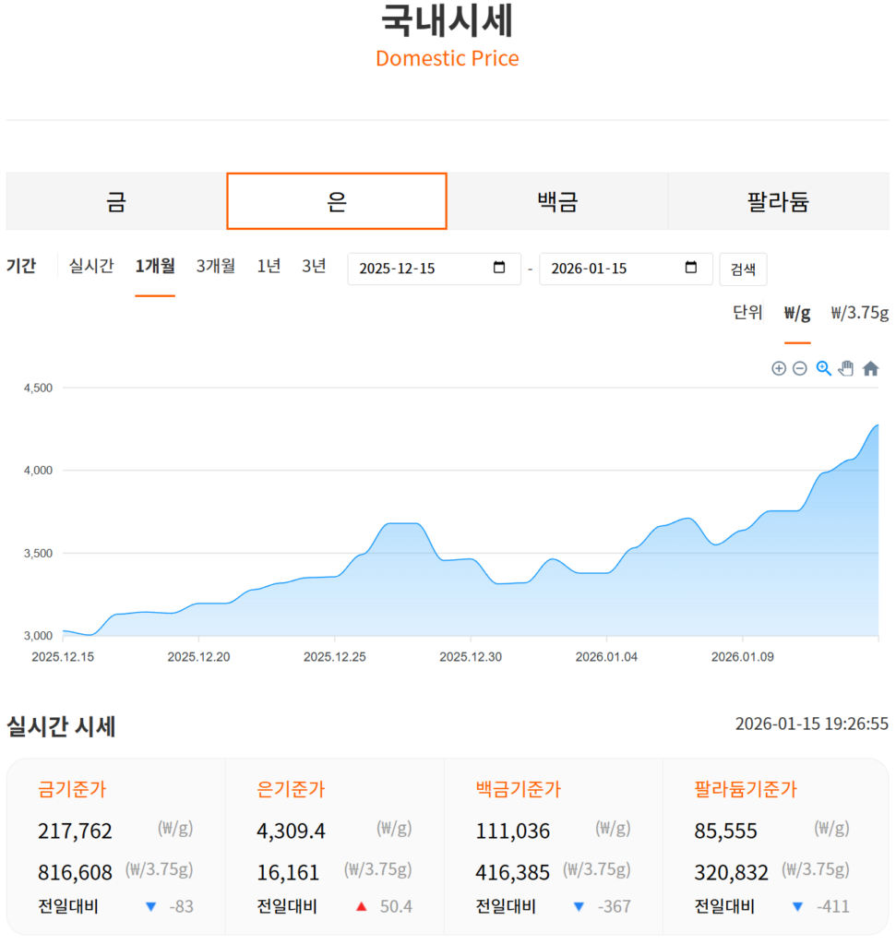
Task: Activate the hand panning tool
Action: 846,369
